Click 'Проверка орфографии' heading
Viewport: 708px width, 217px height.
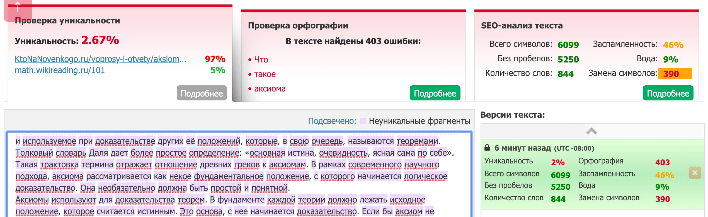click(x=298, y=25)
